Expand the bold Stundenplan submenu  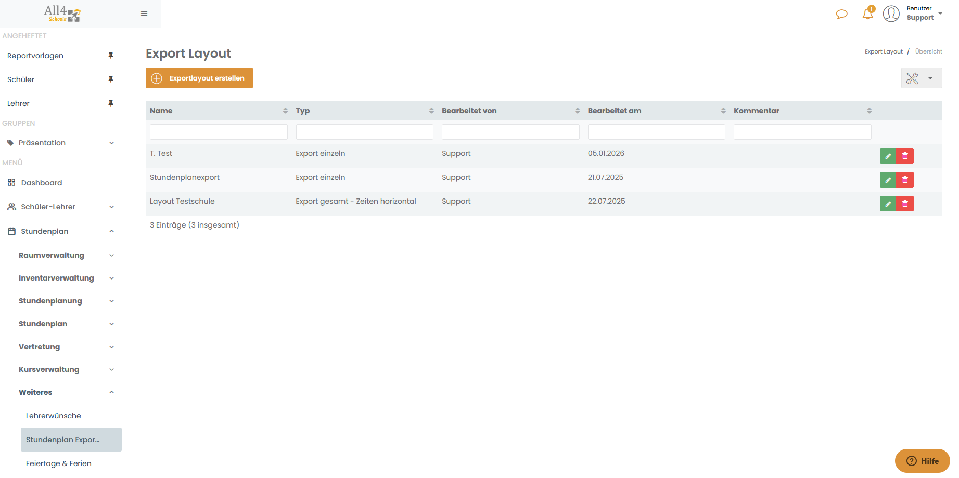coord(66,324)
